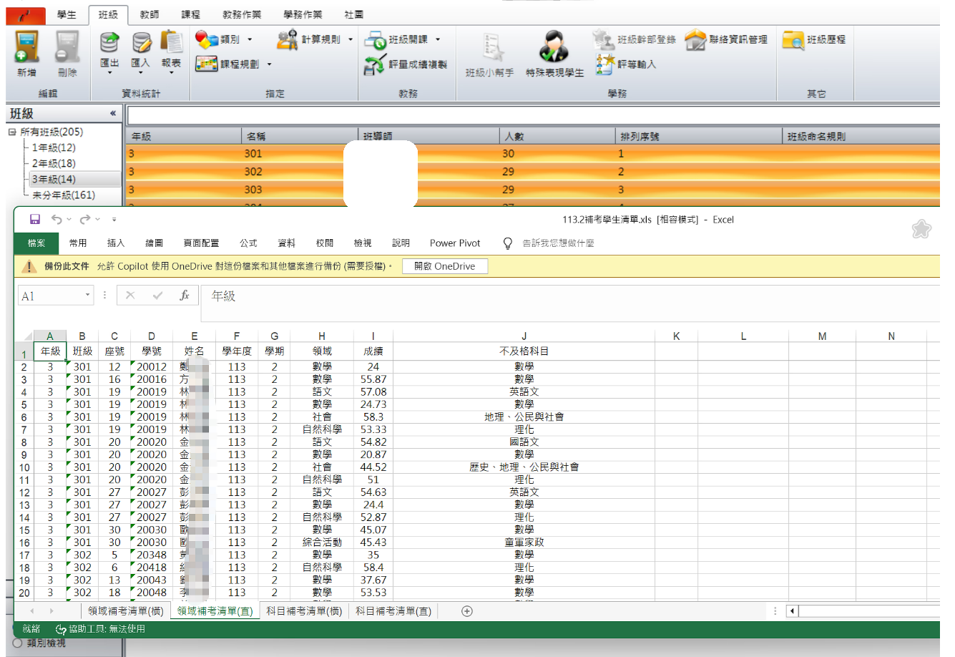Viewport: 955px width, 657px height.
Task: Click the formula bar confirm checkmark
Action: tap(157, 296)
